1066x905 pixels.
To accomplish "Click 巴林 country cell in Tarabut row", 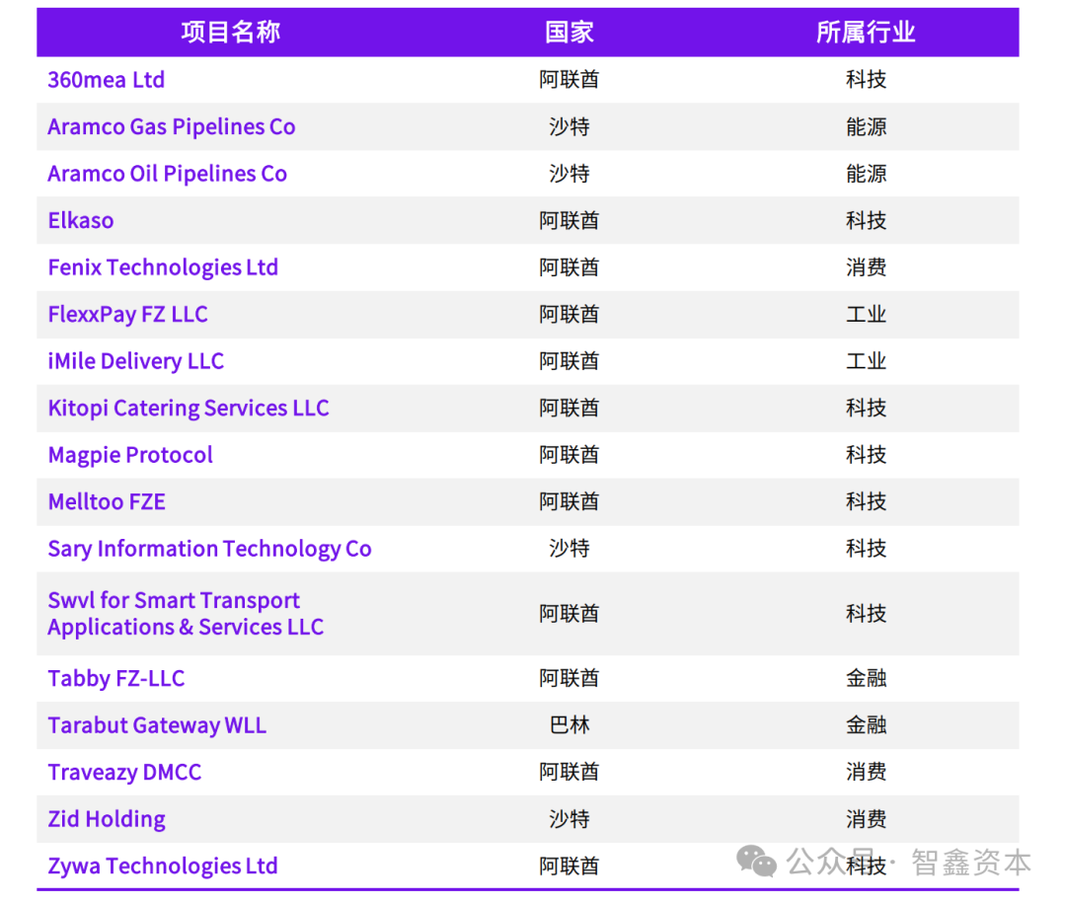I will (570, 725).
